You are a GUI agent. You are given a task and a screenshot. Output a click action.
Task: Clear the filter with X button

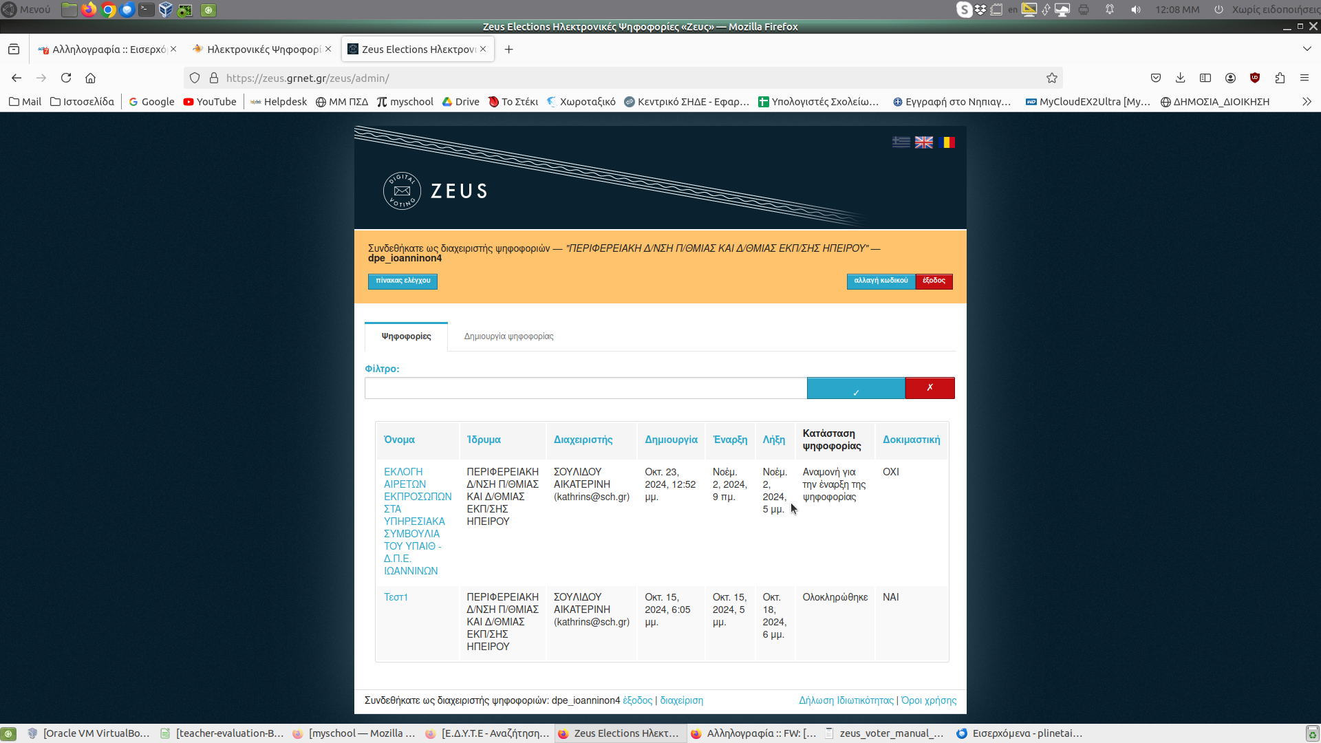(930, 387)
